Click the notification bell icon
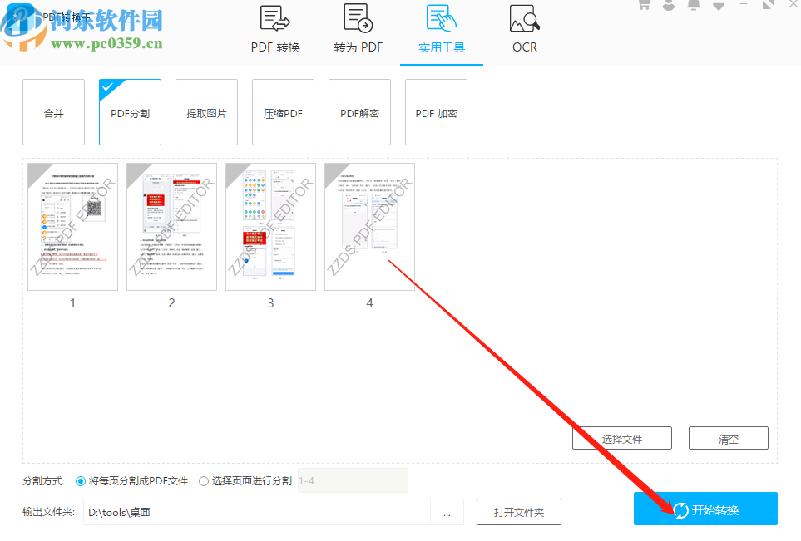This screenshot has width=801, height=541. pos(694,5)
